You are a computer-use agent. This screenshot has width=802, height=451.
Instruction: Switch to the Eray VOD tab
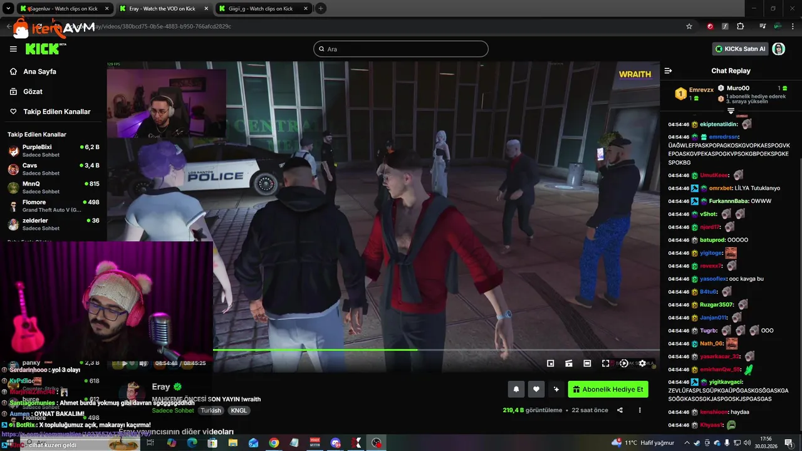(164, 9)
